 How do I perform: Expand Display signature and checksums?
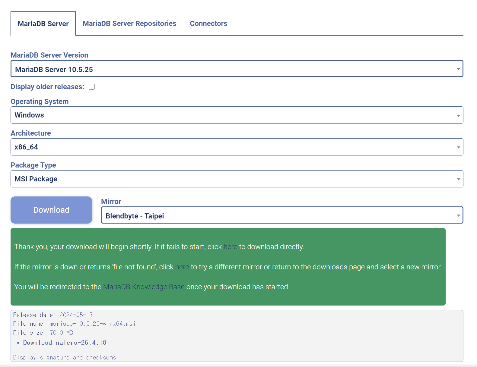tap(65, 357)
